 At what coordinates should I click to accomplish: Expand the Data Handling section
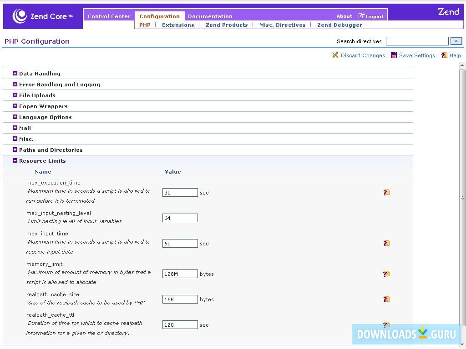15,73
